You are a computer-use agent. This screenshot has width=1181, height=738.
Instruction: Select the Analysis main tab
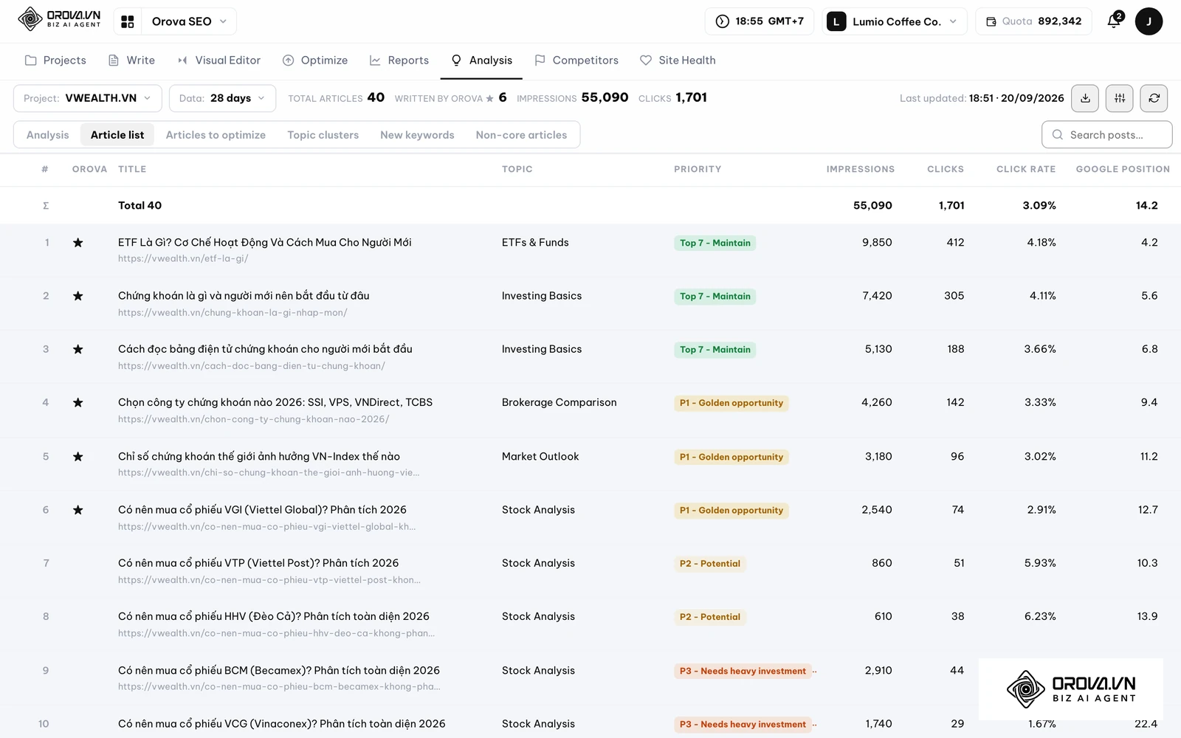481,61
